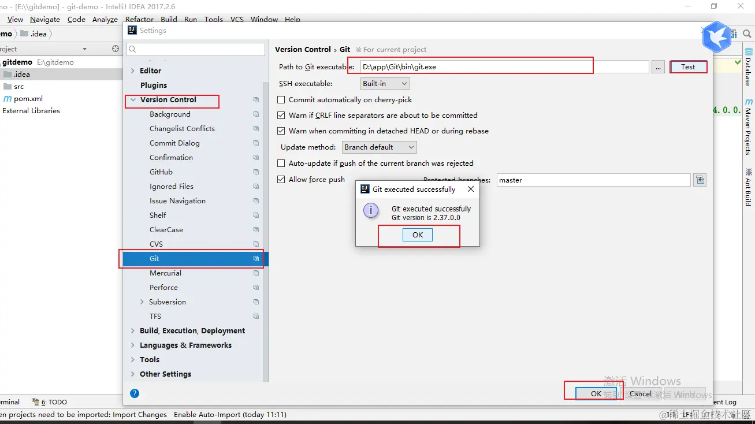The height and width of the screenshot is (424, 755).
Task: Click the project-level icon next to ClearCase
Action: (256, 230)
